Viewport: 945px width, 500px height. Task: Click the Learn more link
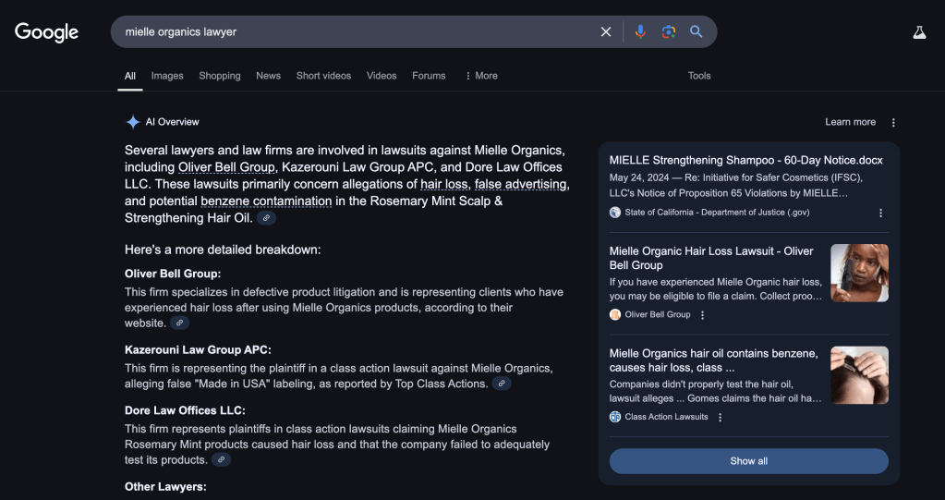pos(850,122)
